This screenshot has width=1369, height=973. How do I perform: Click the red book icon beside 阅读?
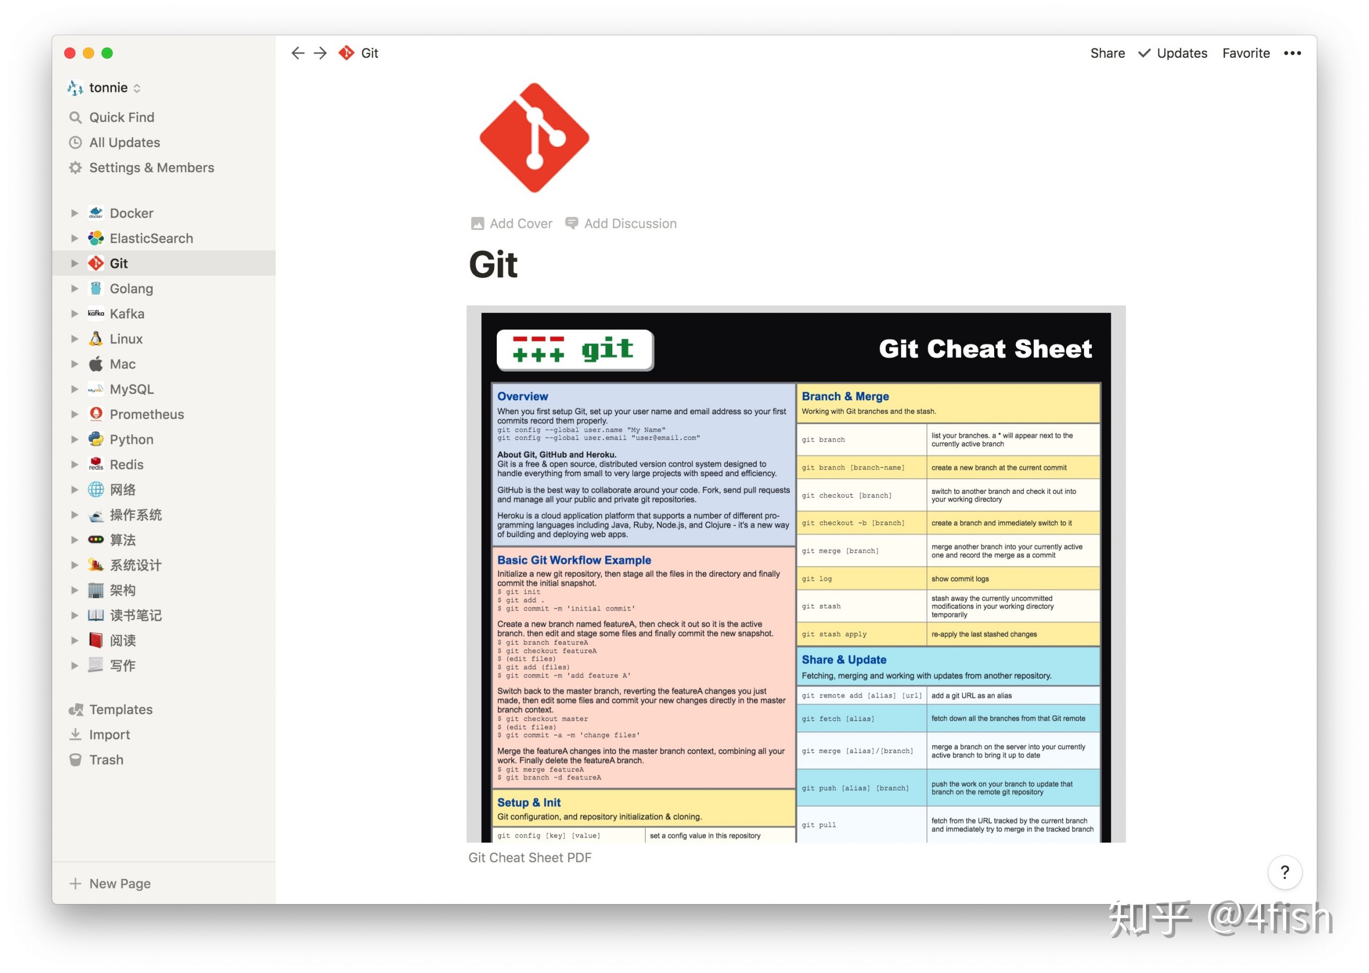[96, 641]
